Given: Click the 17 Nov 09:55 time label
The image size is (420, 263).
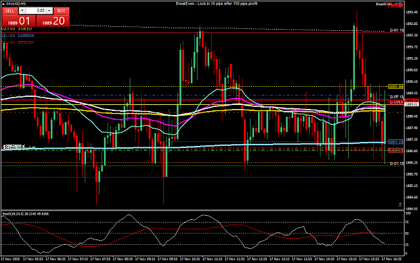Looking at the screenshot, I should (x=167, y=259).
